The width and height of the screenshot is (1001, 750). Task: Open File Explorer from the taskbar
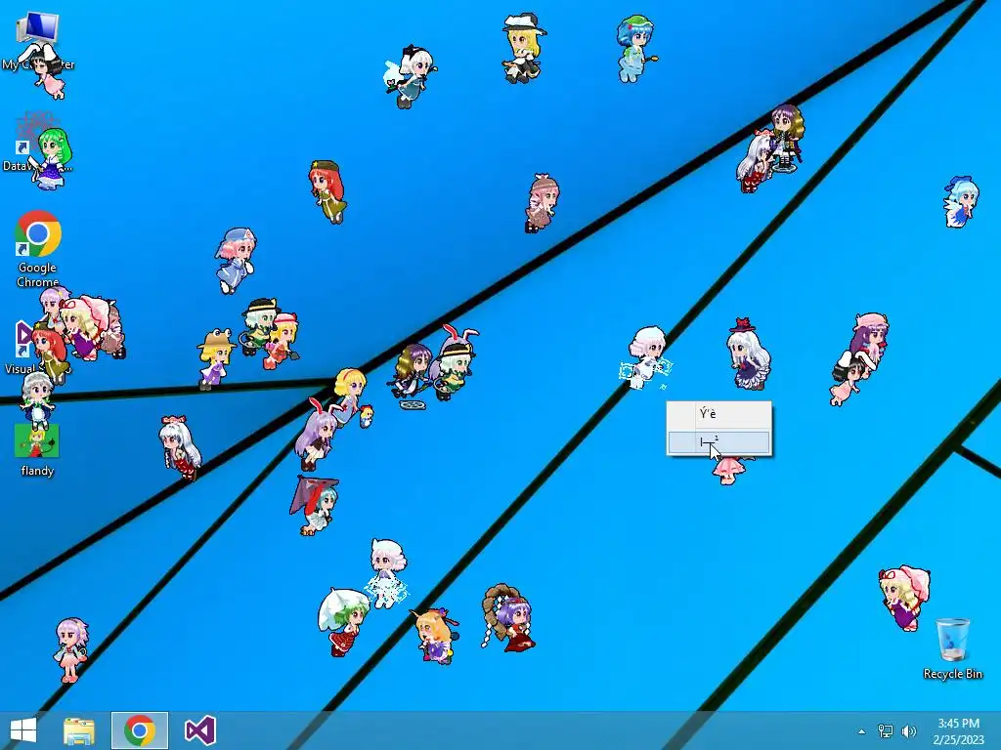[79, 730]
